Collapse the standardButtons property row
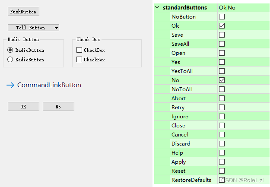 pyautogui.click(x=157, y=8)
